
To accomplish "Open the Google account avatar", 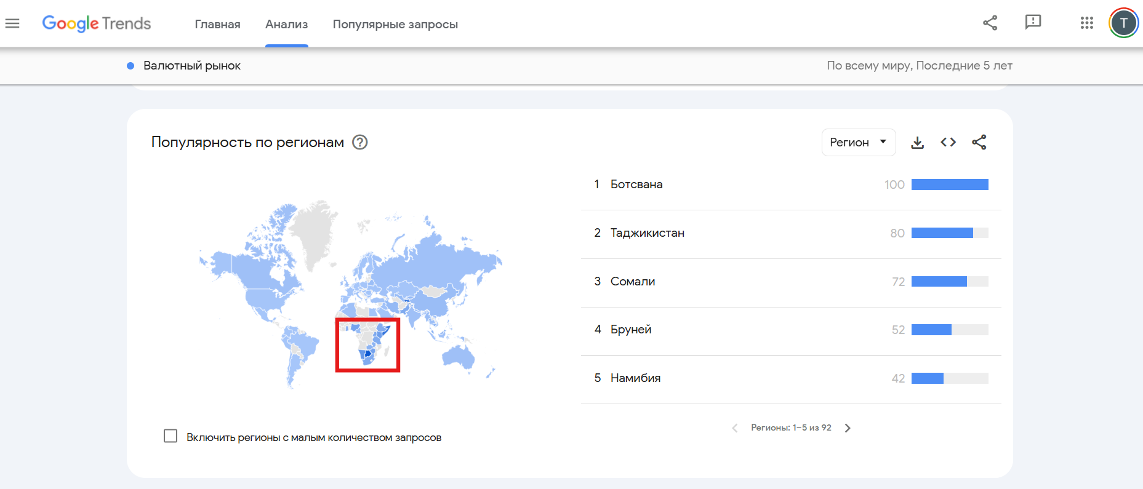I will click(1123, 23).
